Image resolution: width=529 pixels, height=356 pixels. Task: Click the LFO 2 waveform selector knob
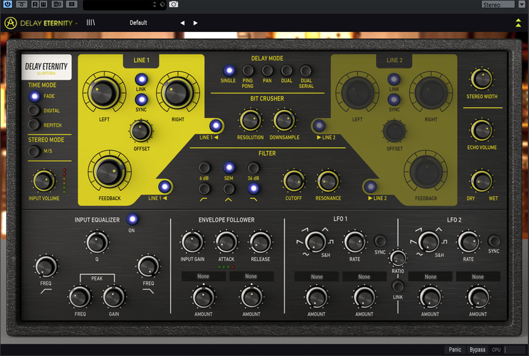tap(429, 242)
